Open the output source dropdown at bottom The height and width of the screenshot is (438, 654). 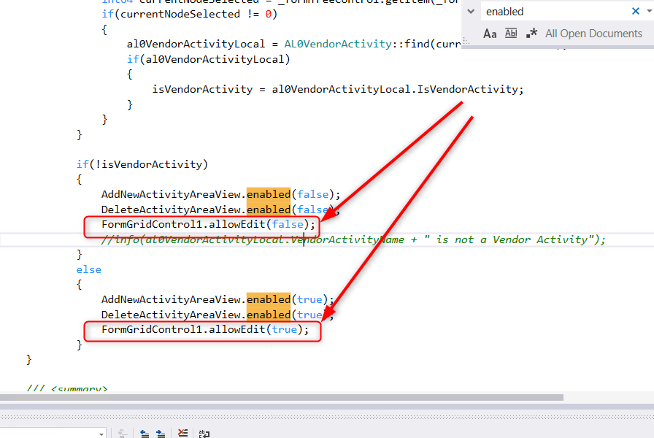tap(100, 433)
